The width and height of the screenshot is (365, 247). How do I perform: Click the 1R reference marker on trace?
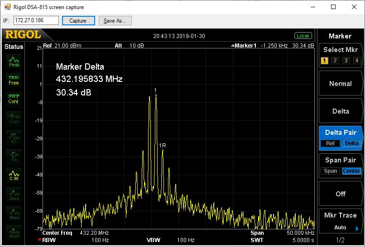click(x=163, y=151)
